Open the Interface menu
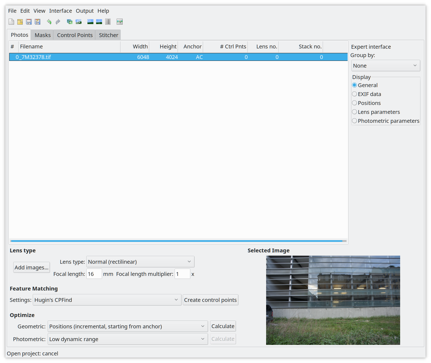 [x=60, y=11]
